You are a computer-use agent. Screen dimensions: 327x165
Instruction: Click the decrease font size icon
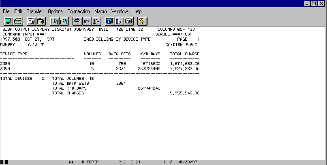[87, 21]
